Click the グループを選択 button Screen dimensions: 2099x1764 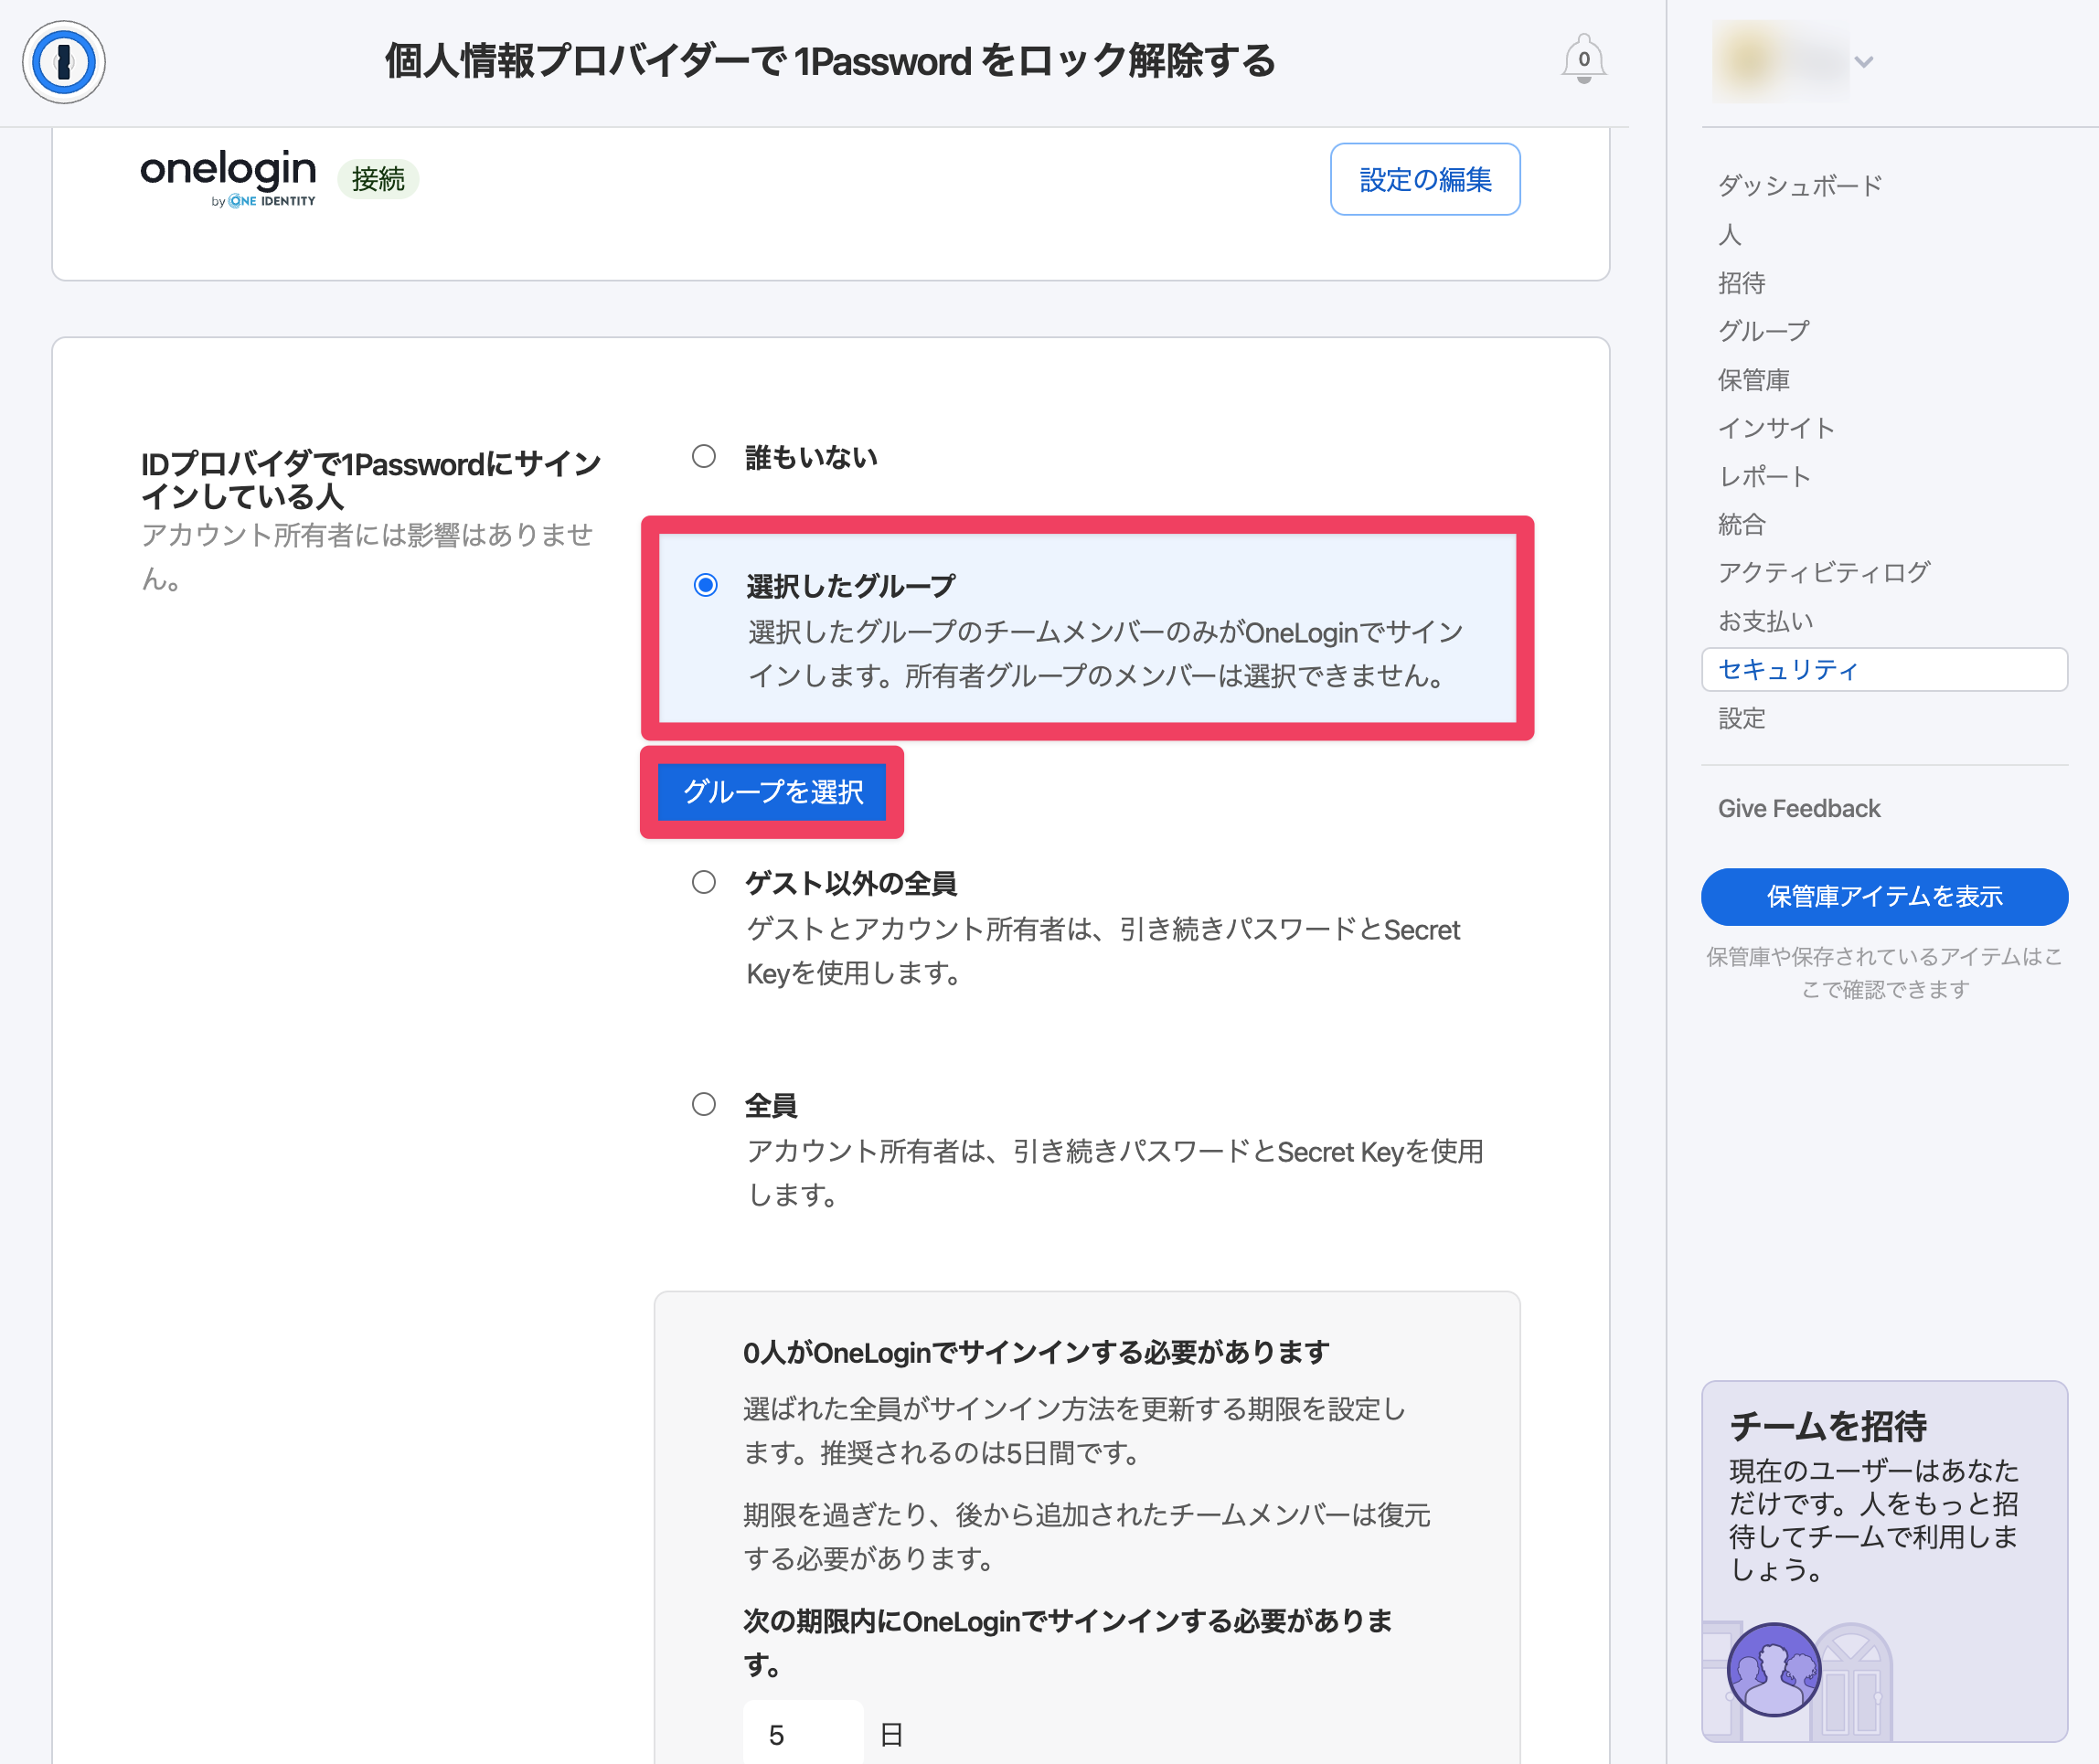[x=772, y=792]
